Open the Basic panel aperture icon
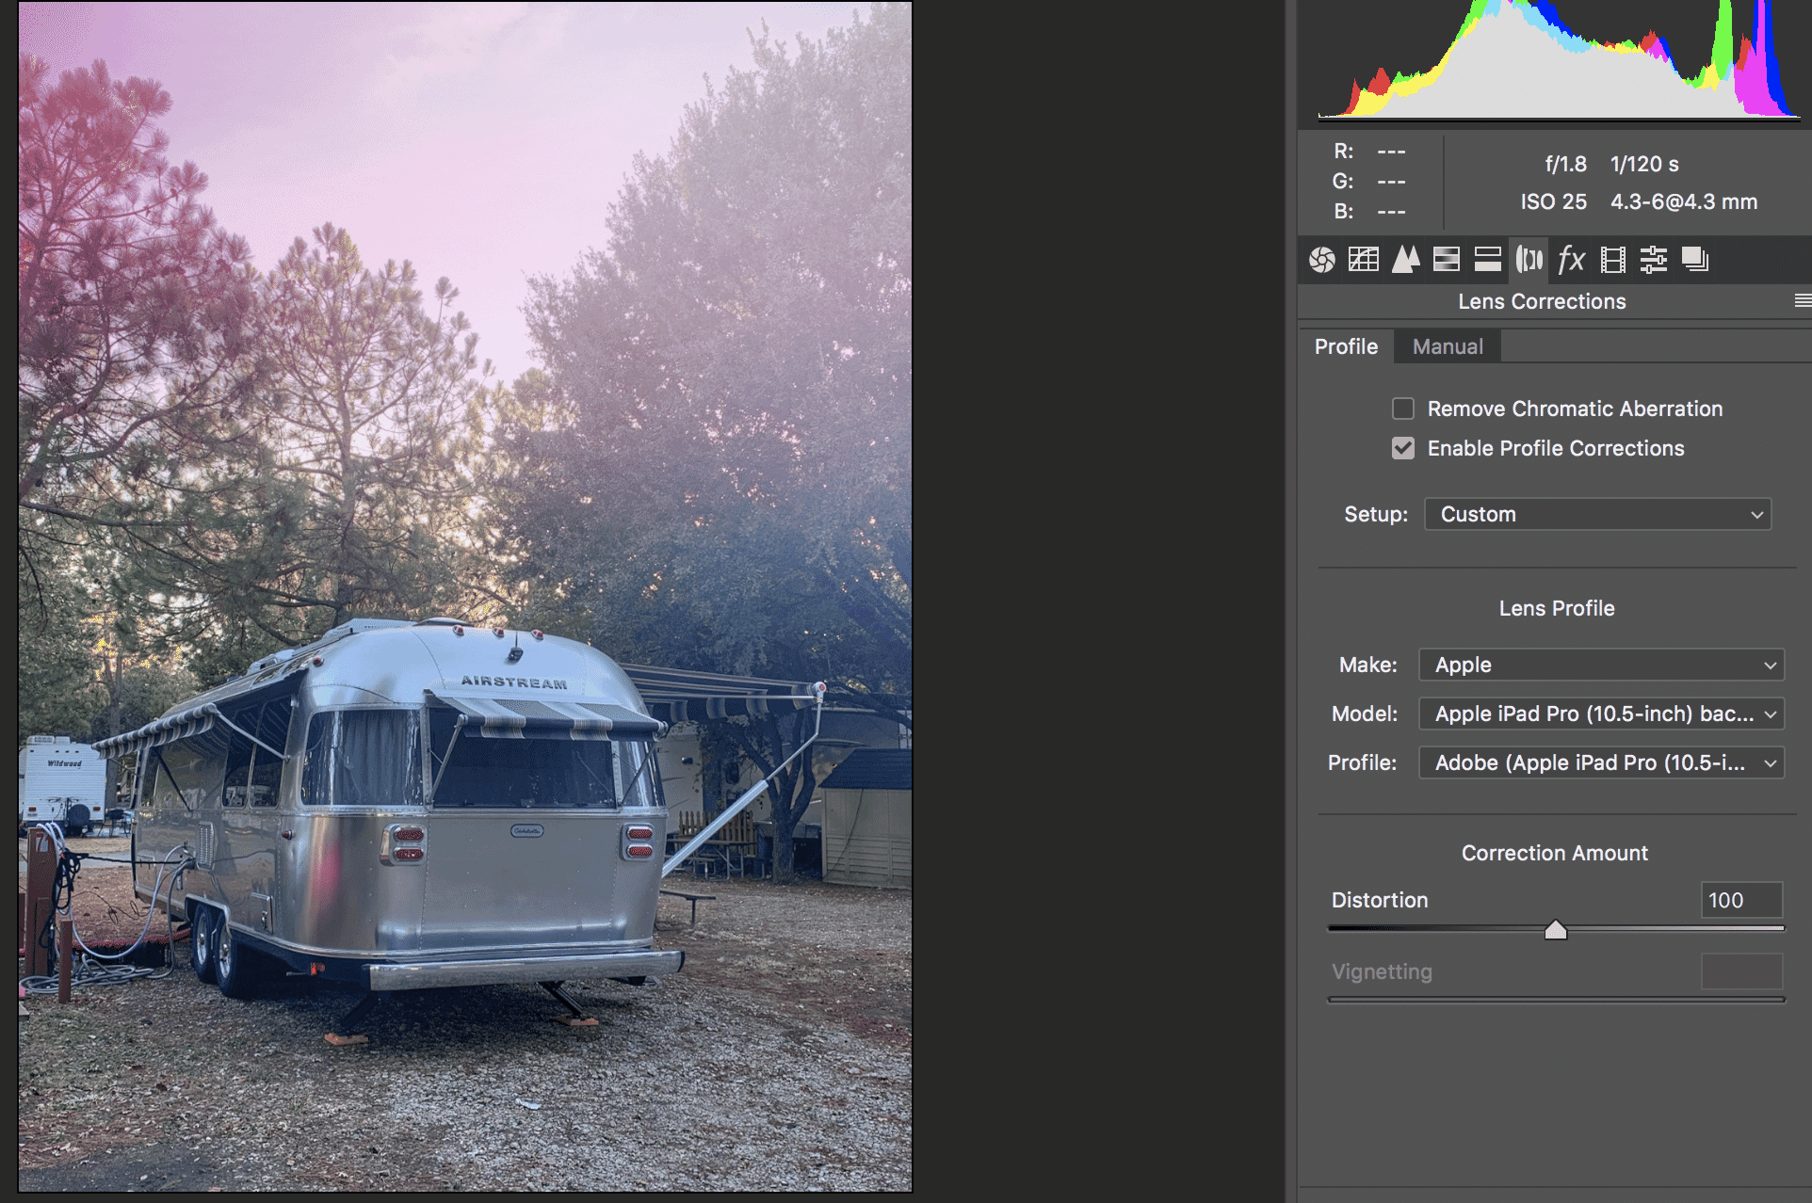Viewport: 1812px width, 1203px height. [x=1321, y=259]
